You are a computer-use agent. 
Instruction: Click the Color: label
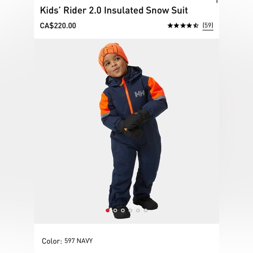[x=52, y=241]
